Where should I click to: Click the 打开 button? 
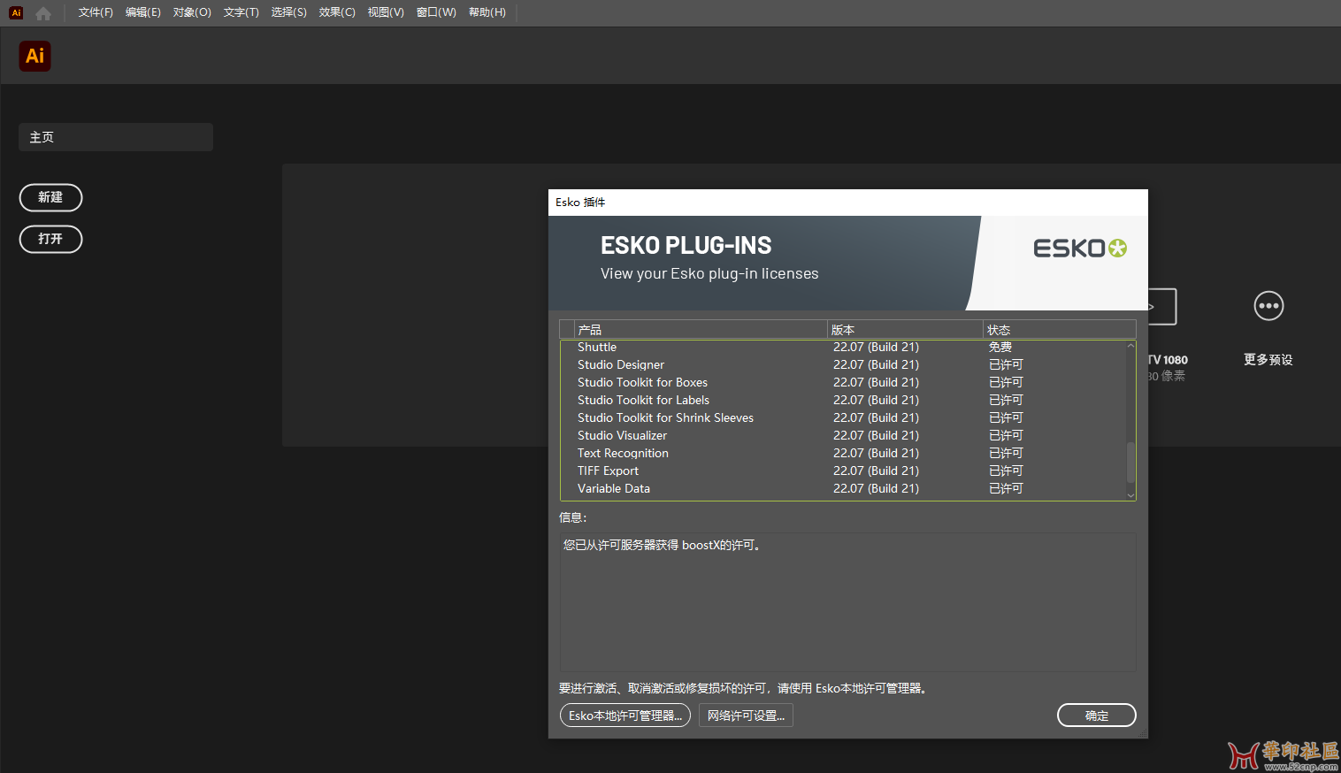click(x=50, y=239)
